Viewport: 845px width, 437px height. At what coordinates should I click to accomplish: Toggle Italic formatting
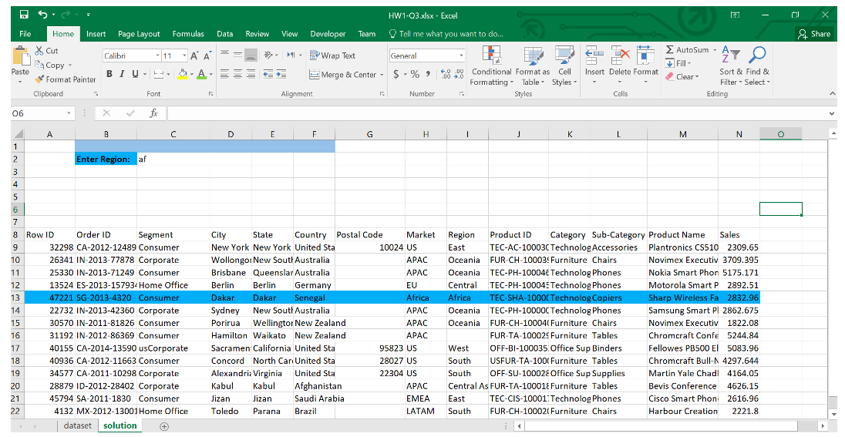click(122, 74)
